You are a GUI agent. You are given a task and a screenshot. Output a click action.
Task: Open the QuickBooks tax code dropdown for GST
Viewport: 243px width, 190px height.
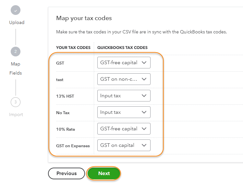124,63
